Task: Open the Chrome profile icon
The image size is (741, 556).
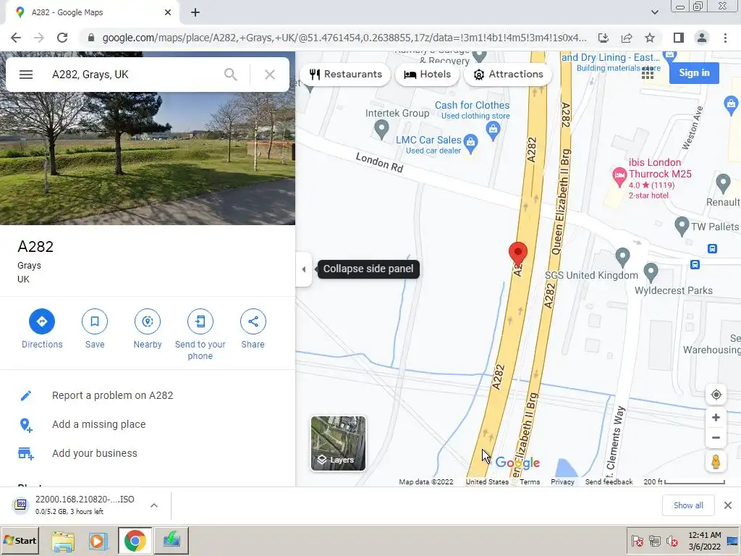Action: pyautogui.click(x=702, y=38)
